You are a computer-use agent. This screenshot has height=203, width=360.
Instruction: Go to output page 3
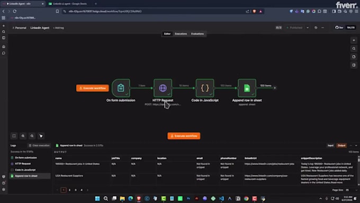coord(76,190)
